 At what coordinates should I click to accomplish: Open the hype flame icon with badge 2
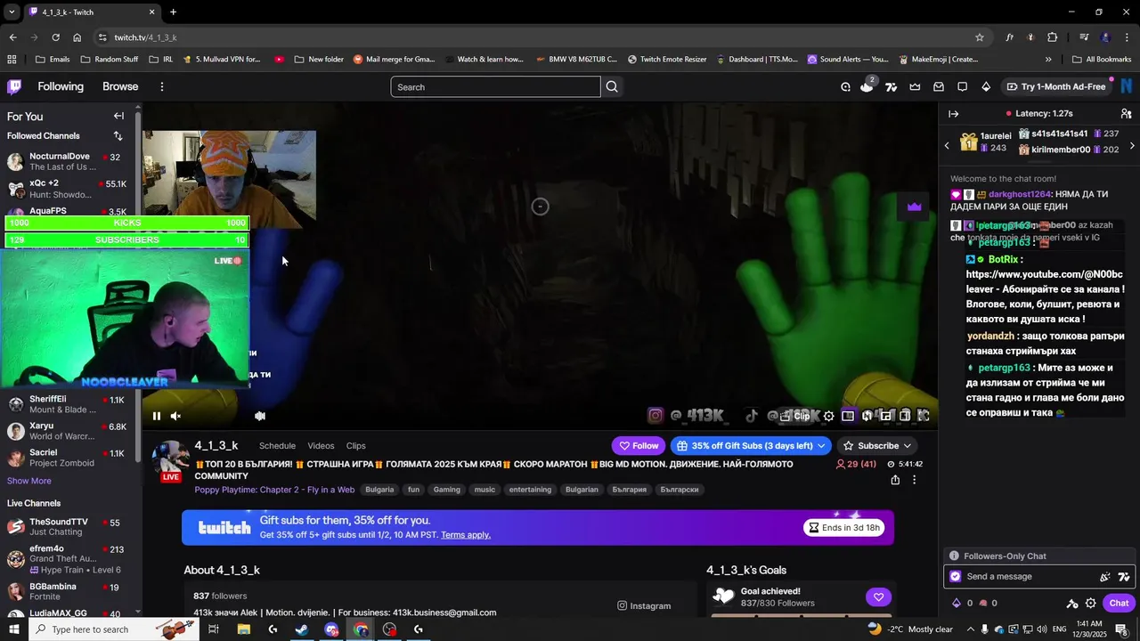tap(867, 85)
